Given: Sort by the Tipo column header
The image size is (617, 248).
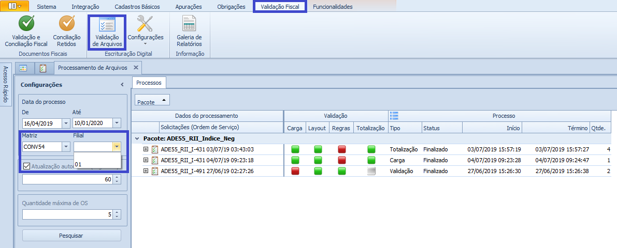Looking at the screenshot, I should pos(405,128).
